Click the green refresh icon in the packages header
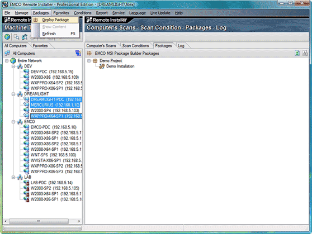The height and width of the screenshot is (234, 312). (297, 53)
